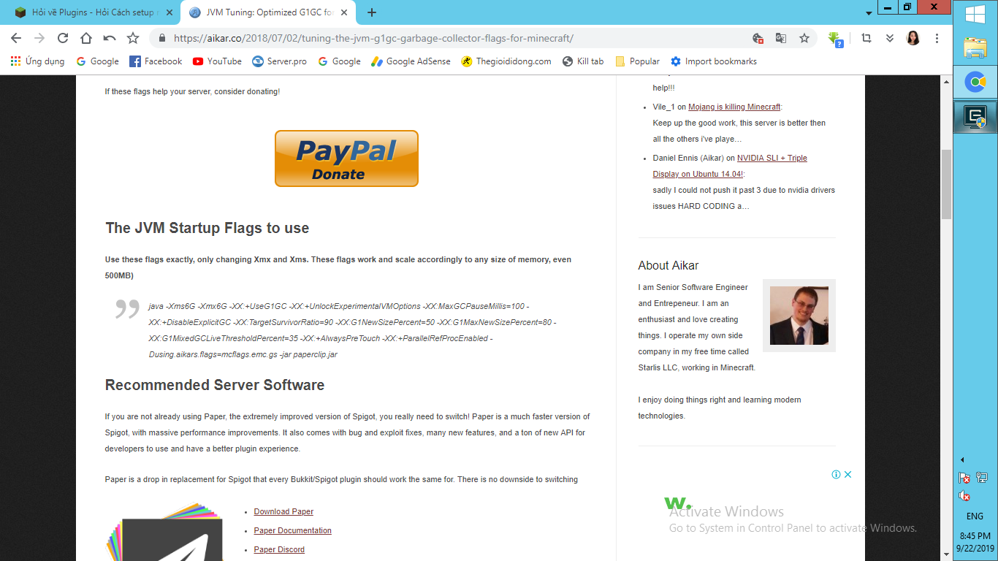Screen dimensions: 998x561
Task: View site security info via lock icon
Action: [x=161, y=38]
